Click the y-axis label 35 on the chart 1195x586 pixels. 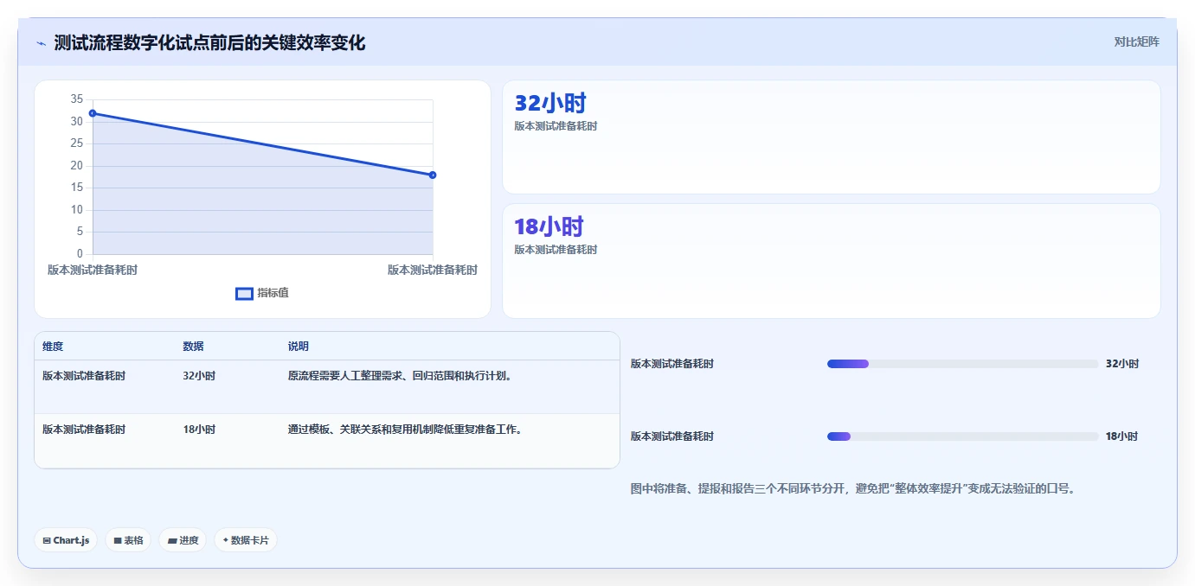[77, 99]
